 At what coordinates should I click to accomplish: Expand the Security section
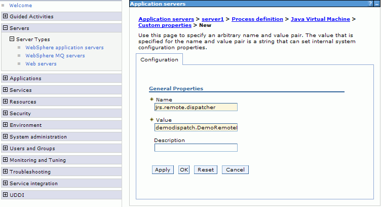click(6, 114)
